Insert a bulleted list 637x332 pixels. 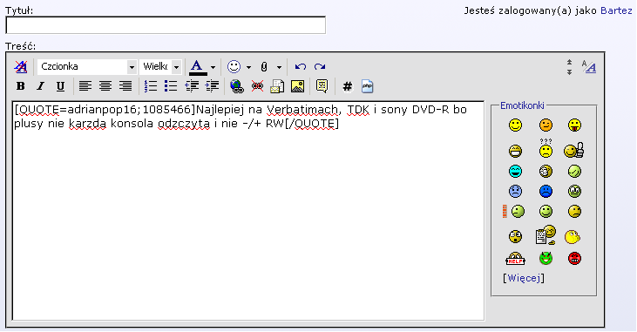pos(171,86)
